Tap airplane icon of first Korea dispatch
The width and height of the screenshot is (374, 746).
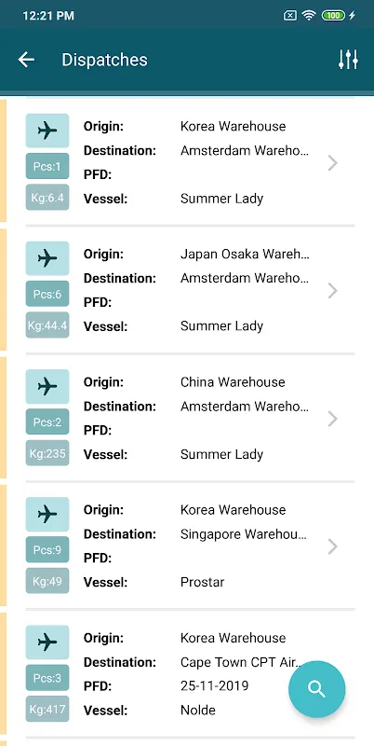coord(47,131)
